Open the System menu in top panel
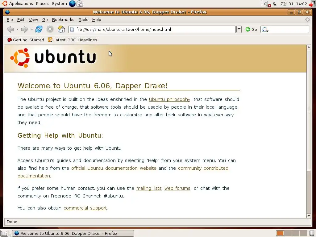This screenshot has width=316, height=237. coord(59,4)
